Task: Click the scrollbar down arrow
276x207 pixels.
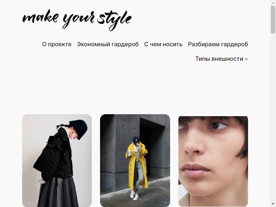Action: pos(273,204)
